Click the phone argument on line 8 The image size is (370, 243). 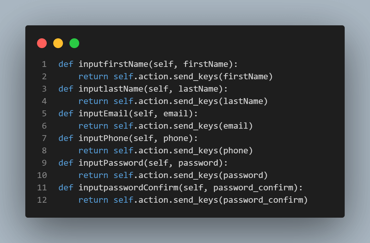click(236, 151)
